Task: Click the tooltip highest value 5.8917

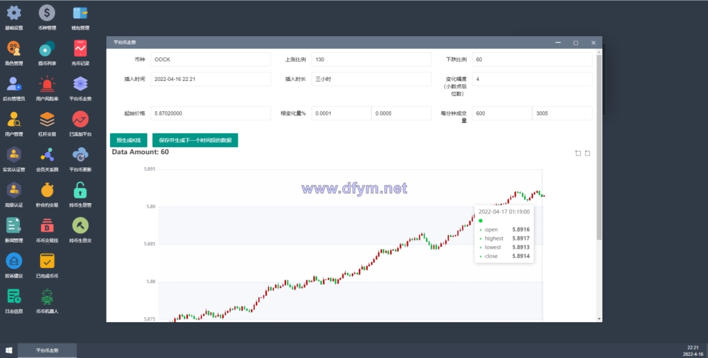Action: pyautogui.click(x=521, y=238)
